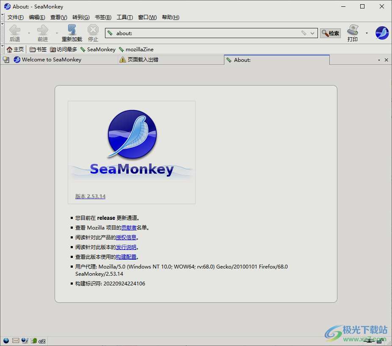Open the 转到(G) menu
The height and width of the screenshot is (346, 392).
(x=81, y=17)
